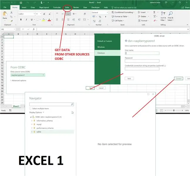Expand the performance_schema node
Viewport: 190px width, 176px height.
32,128
